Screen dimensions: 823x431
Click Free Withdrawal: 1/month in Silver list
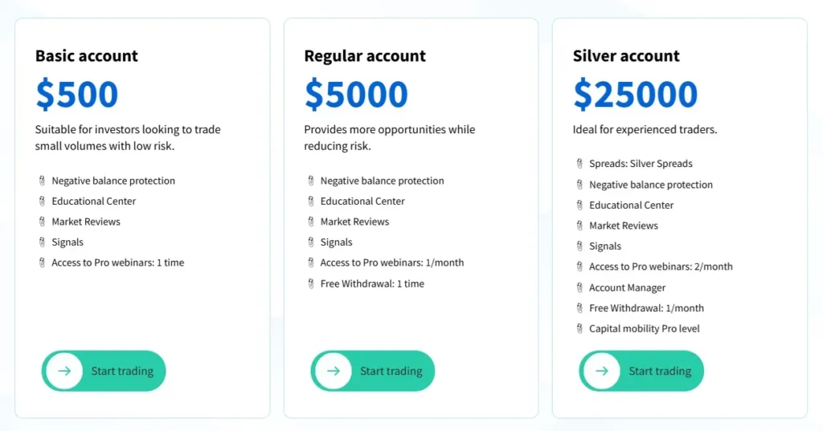(x=646, y=308)
